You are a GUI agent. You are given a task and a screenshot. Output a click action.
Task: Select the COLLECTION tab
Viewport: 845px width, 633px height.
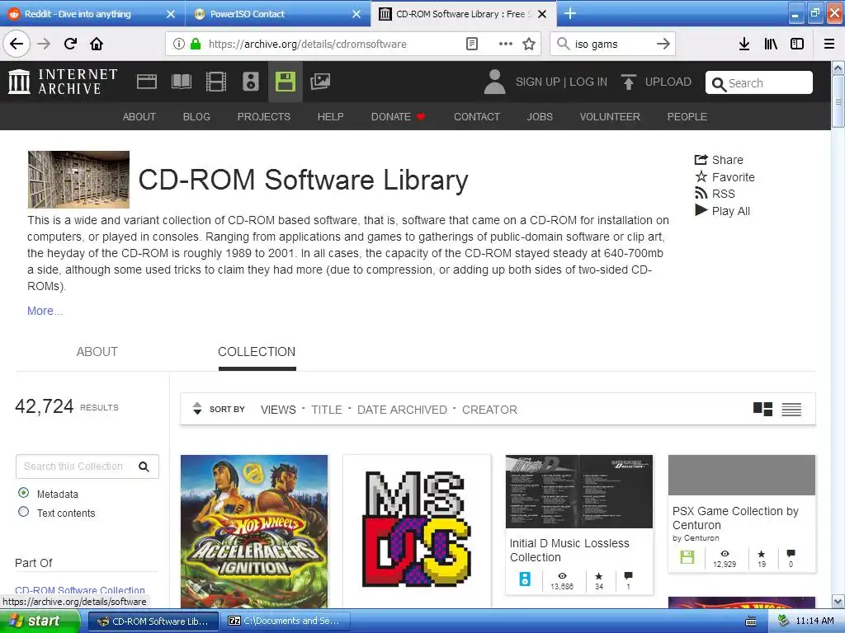tap(257, 352)
